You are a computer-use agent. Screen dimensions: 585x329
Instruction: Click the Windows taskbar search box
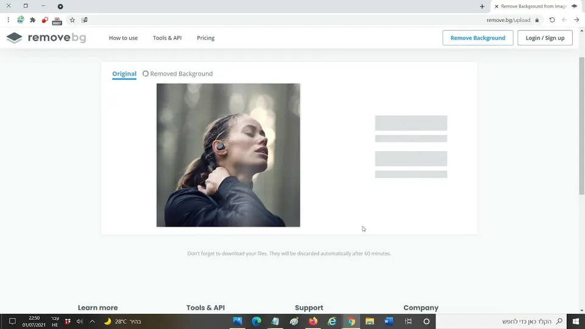[x=501, y=321]
